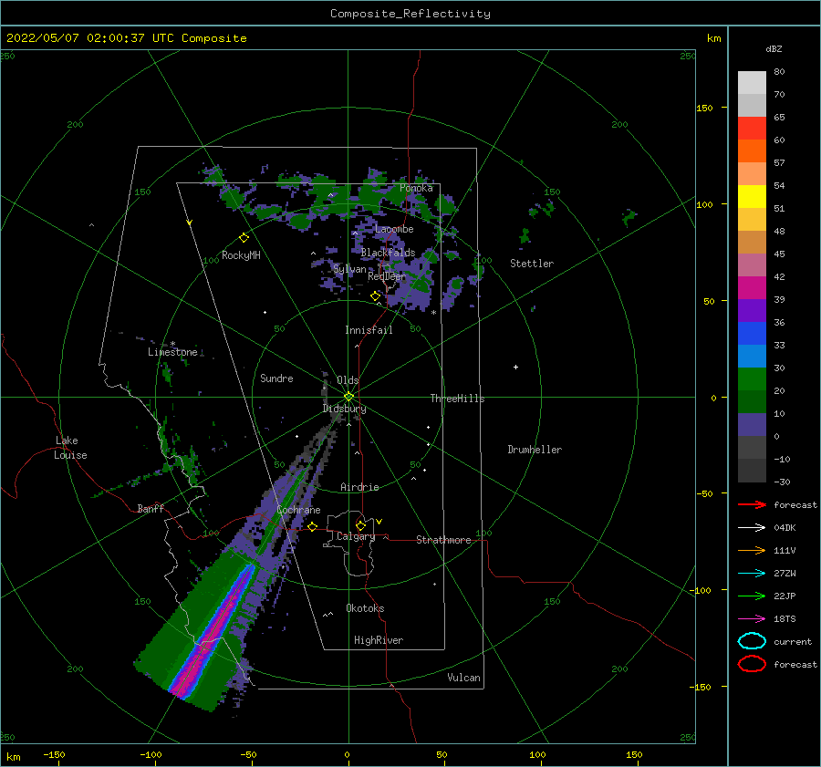Pick the purple 36-39 dBZ swatch
821x767 pixels.
click(752, 311)
